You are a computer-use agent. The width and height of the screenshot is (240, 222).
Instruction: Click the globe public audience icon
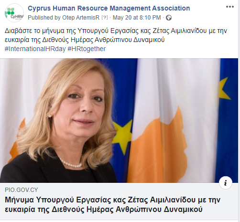tap(169, 18)
